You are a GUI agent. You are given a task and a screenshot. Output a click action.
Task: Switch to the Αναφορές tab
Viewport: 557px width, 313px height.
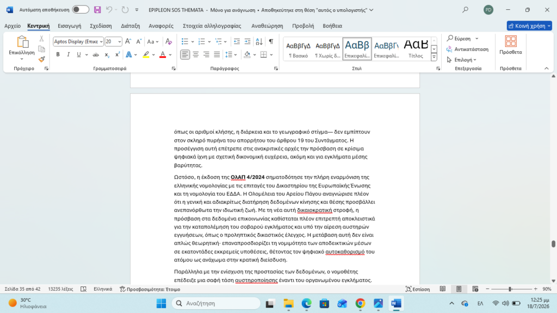click(x=161, y=26)
